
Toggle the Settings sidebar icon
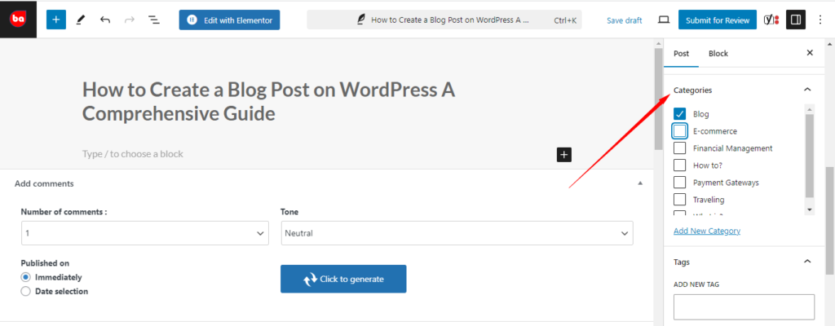point(796,20)
